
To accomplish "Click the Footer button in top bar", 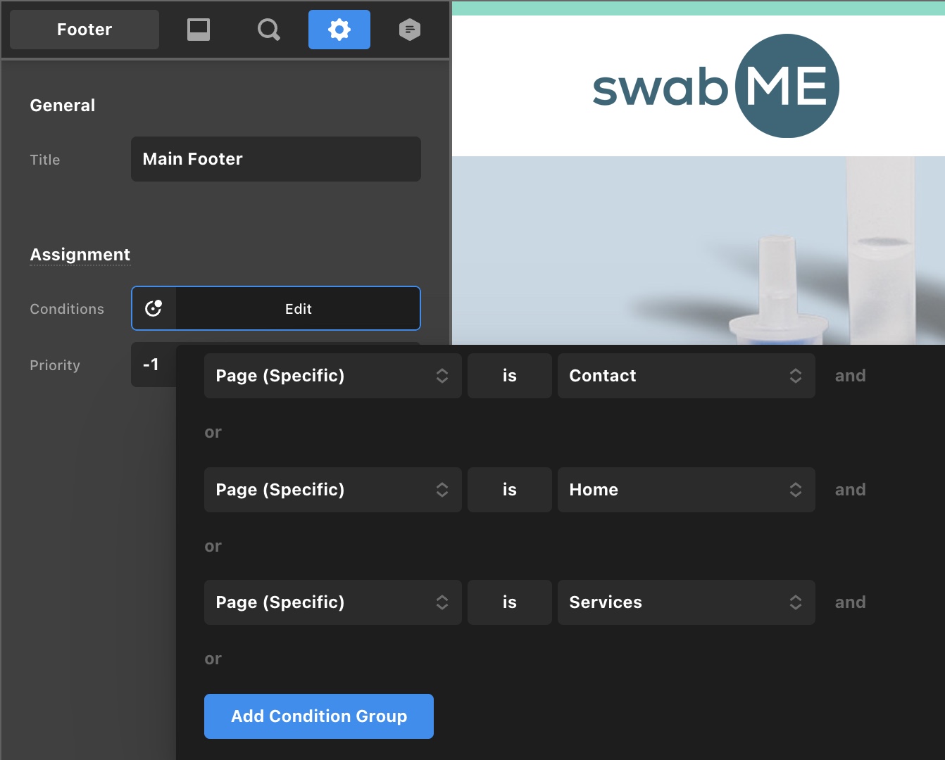I will tap(85, 30).
